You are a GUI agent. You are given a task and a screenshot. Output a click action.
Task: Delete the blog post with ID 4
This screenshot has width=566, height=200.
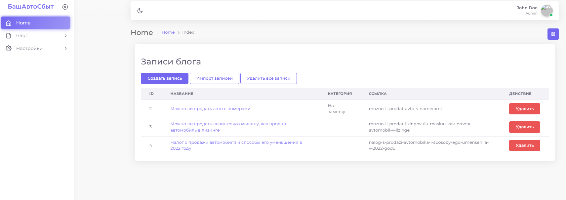pyautogui.click(x=524, y=145)
